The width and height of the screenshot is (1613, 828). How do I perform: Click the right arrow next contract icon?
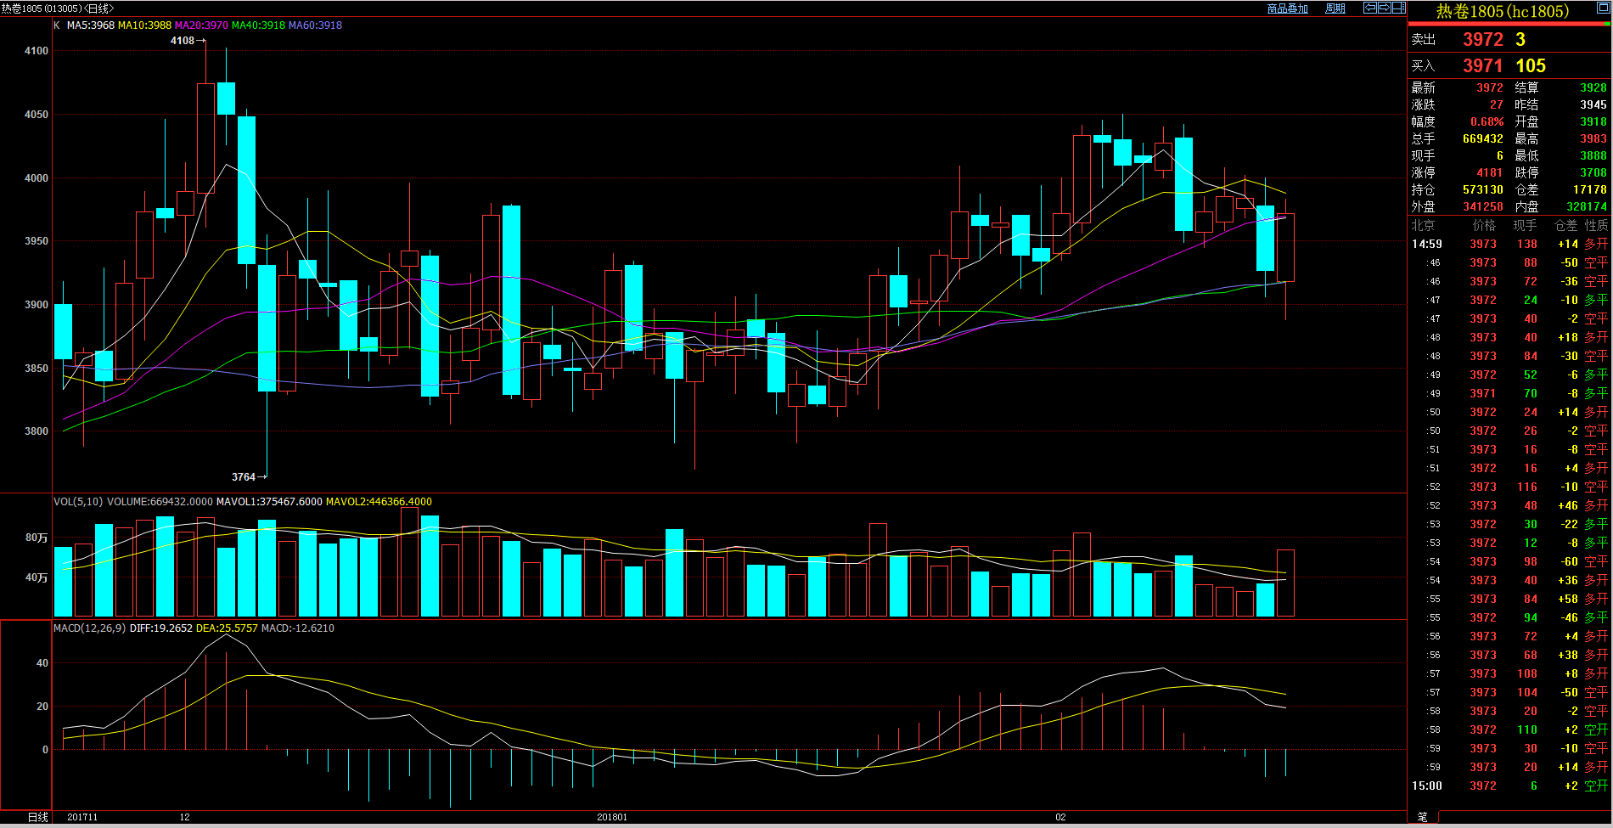click(1384, 8)
